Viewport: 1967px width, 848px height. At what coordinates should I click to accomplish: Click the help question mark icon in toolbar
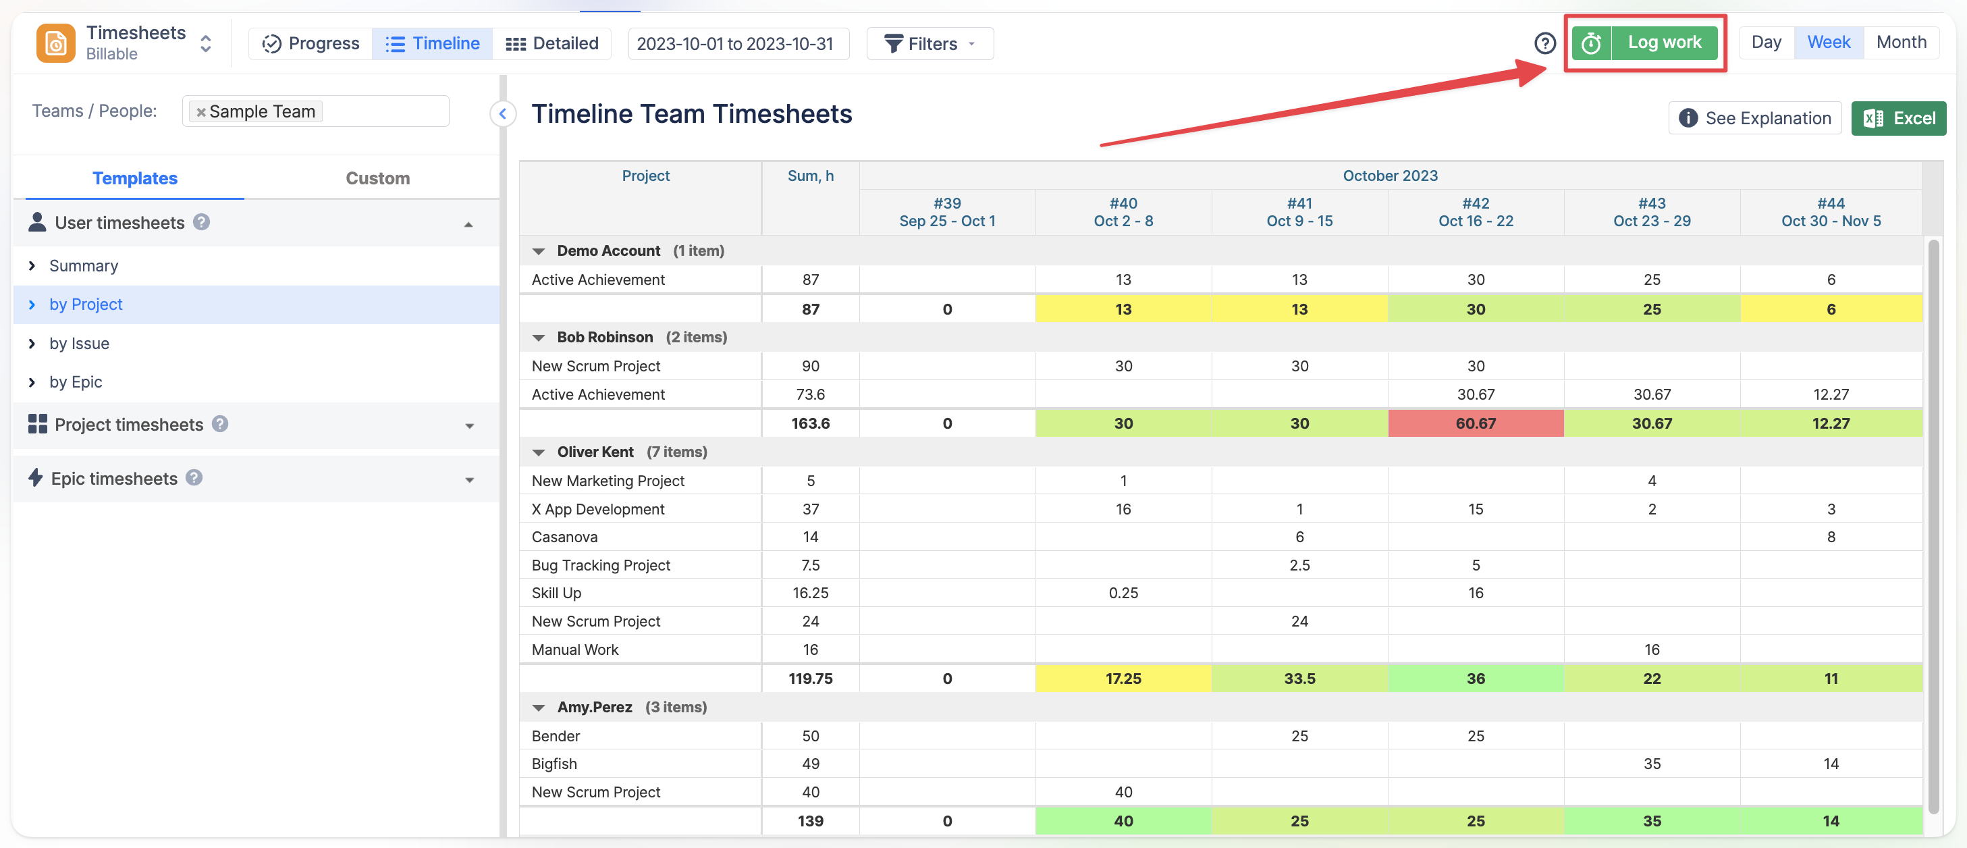(1544, 43)
